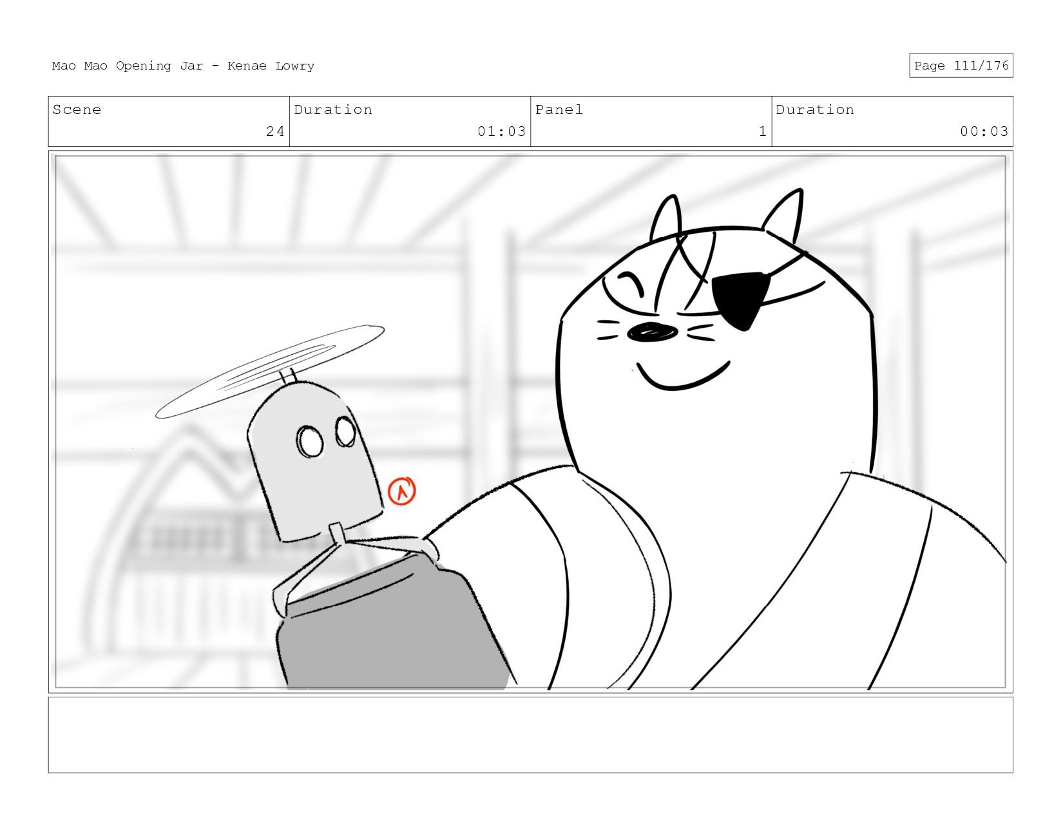Click the empty notes box below the panel

(530, 735)
